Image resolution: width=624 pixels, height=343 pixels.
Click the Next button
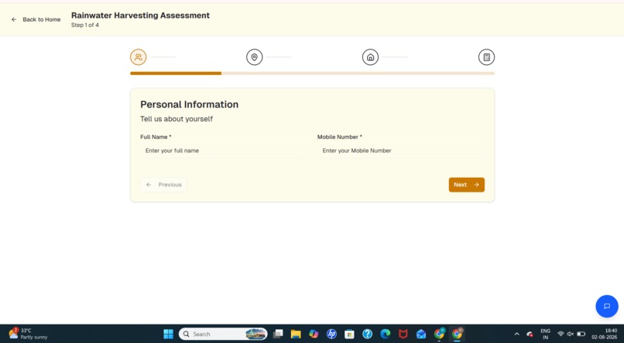click(x=466, y=185)
